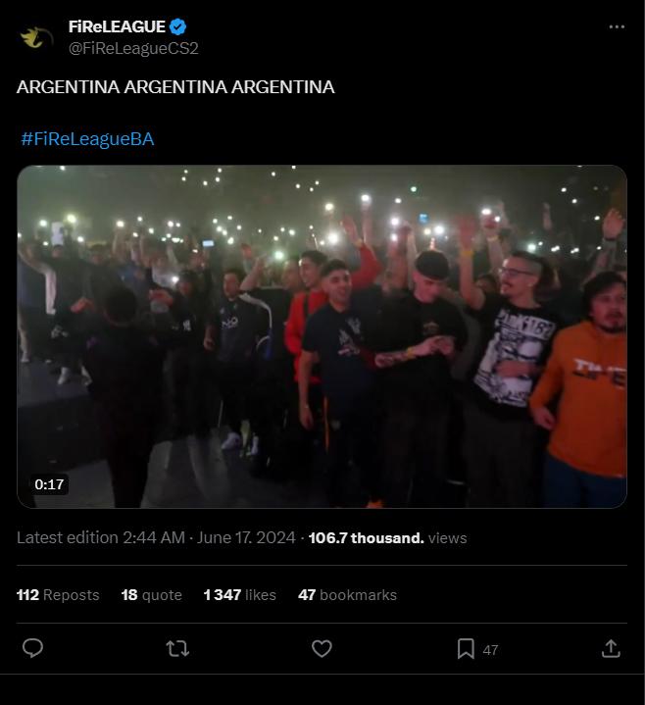Click the repost arrows icon
This screenshot has width=645, height=705.
tap(177, 649)
